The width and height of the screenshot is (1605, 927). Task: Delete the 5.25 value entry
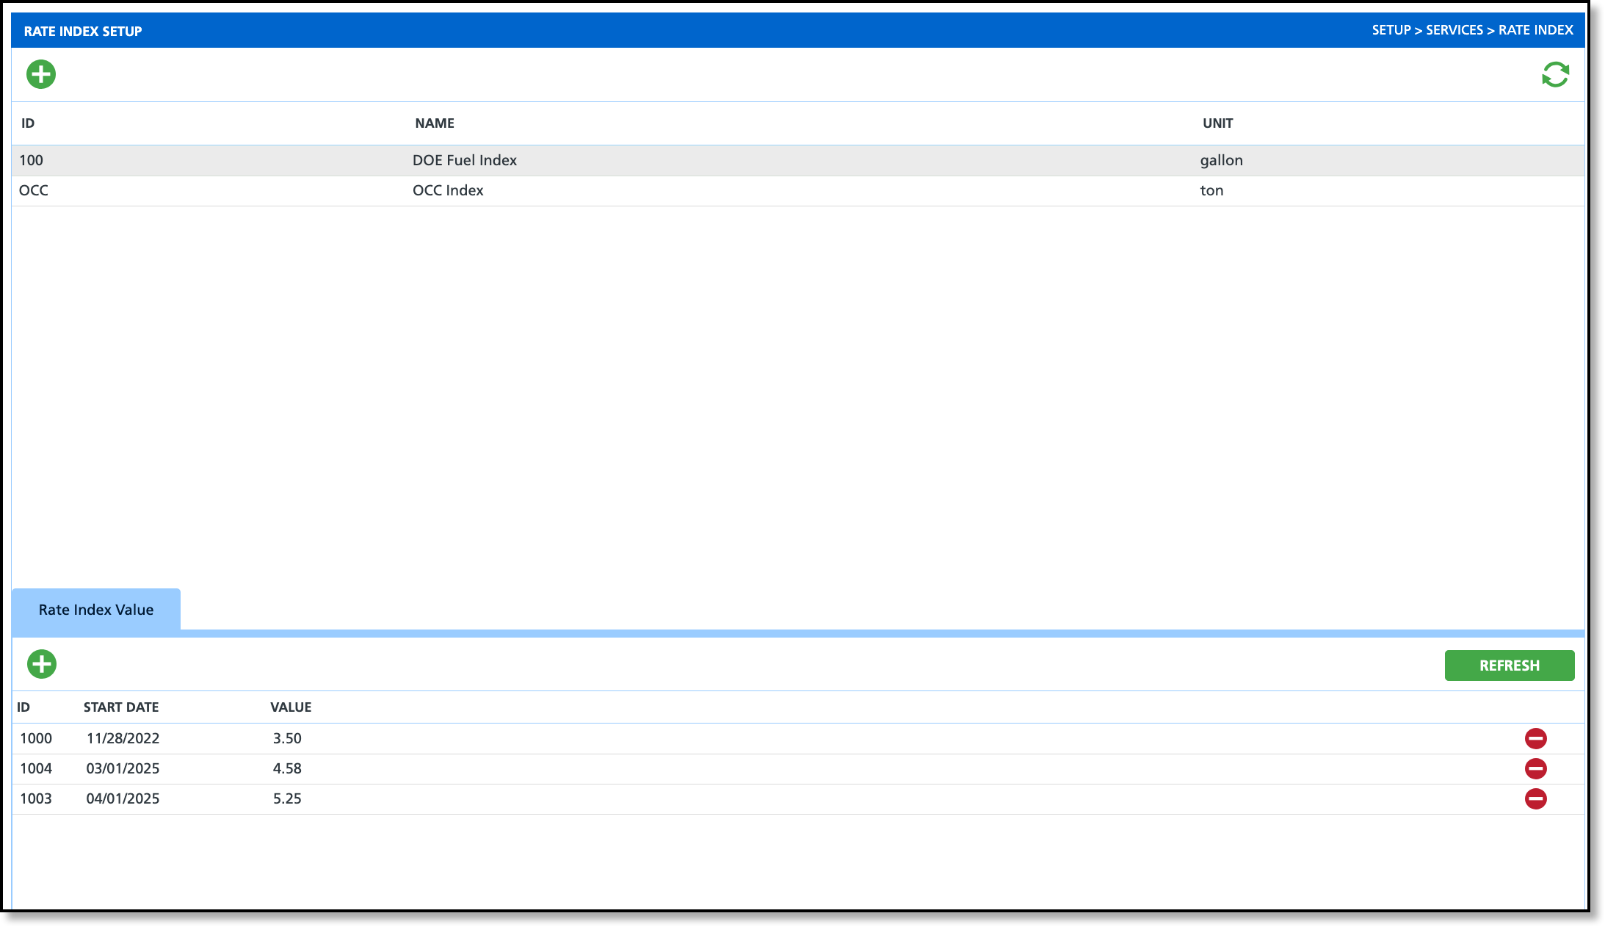[1535, 798]
